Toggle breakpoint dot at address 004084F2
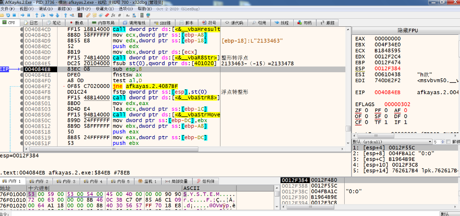The width and height of the screenshot is (460, 216). click(21, 86)
